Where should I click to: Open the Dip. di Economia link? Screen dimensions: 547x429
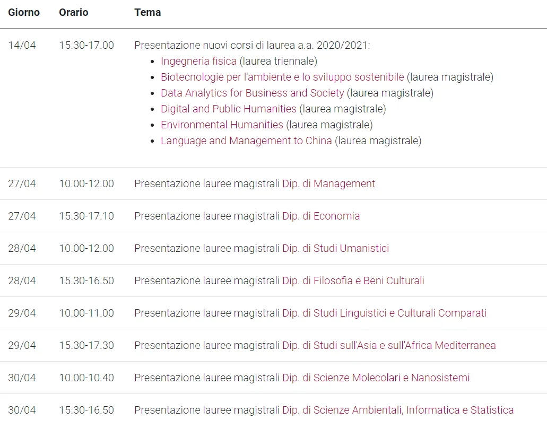click(x=321, y=216)
